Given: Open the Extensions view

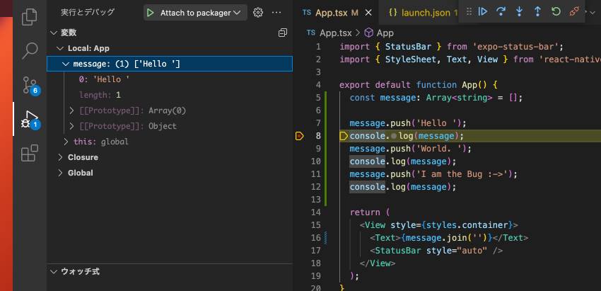Looking at the screenshot, I should (30, 153).
